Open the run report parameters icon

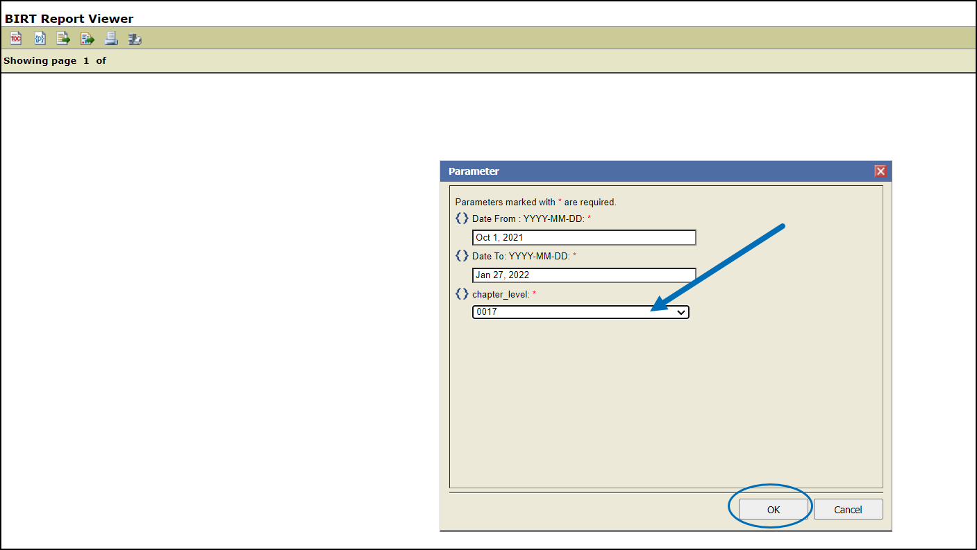click(x=40, y=38)
